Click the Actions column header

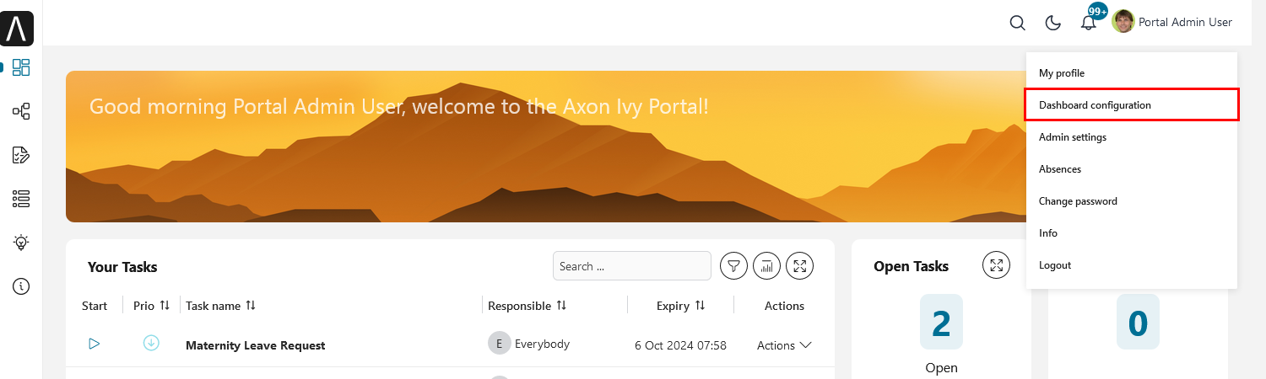tap(784, 306)
